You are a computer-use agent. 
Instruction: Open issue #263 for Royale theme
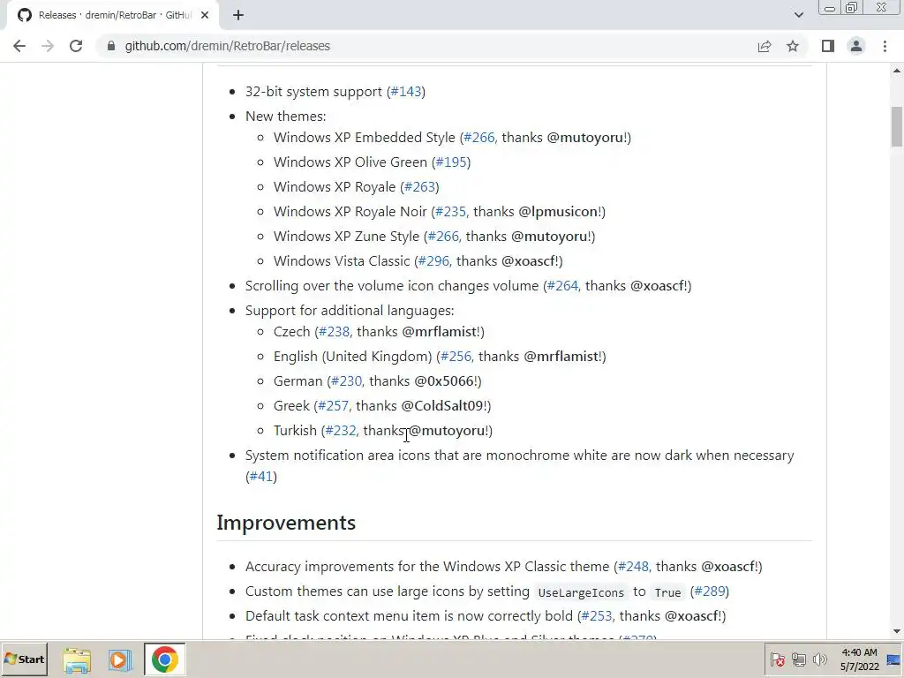point(419,187)
